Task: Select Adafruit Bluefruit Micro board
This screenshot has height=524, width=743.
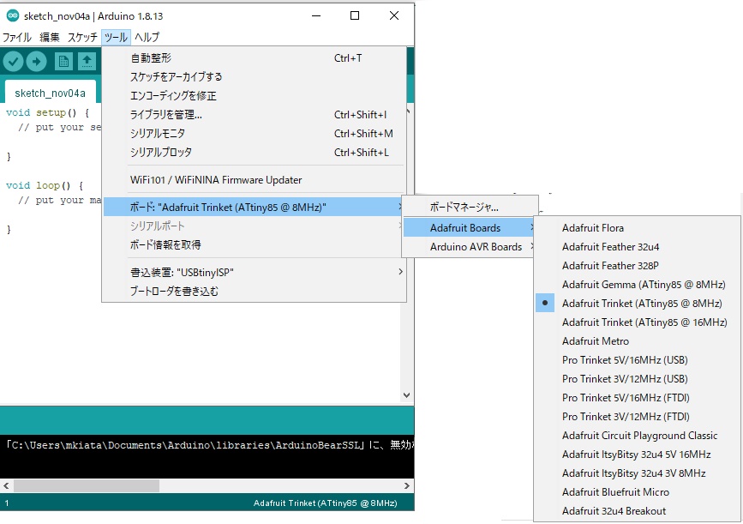Action: (638, 492)
